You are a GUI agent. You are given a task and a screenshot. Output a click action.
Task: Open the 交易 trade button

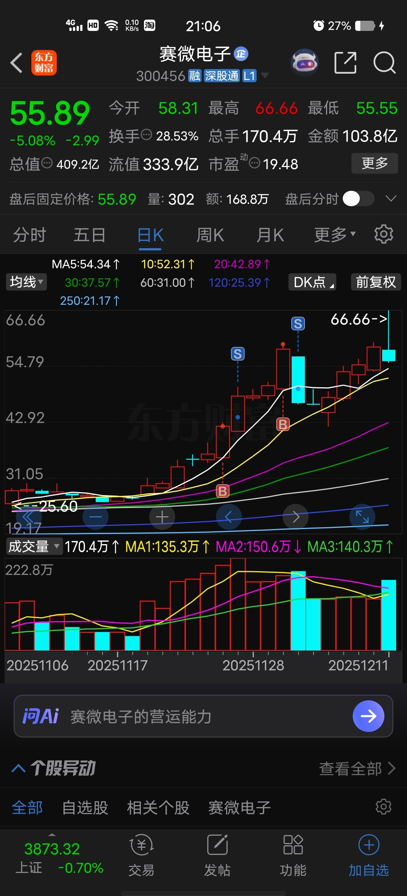(141, 855)
